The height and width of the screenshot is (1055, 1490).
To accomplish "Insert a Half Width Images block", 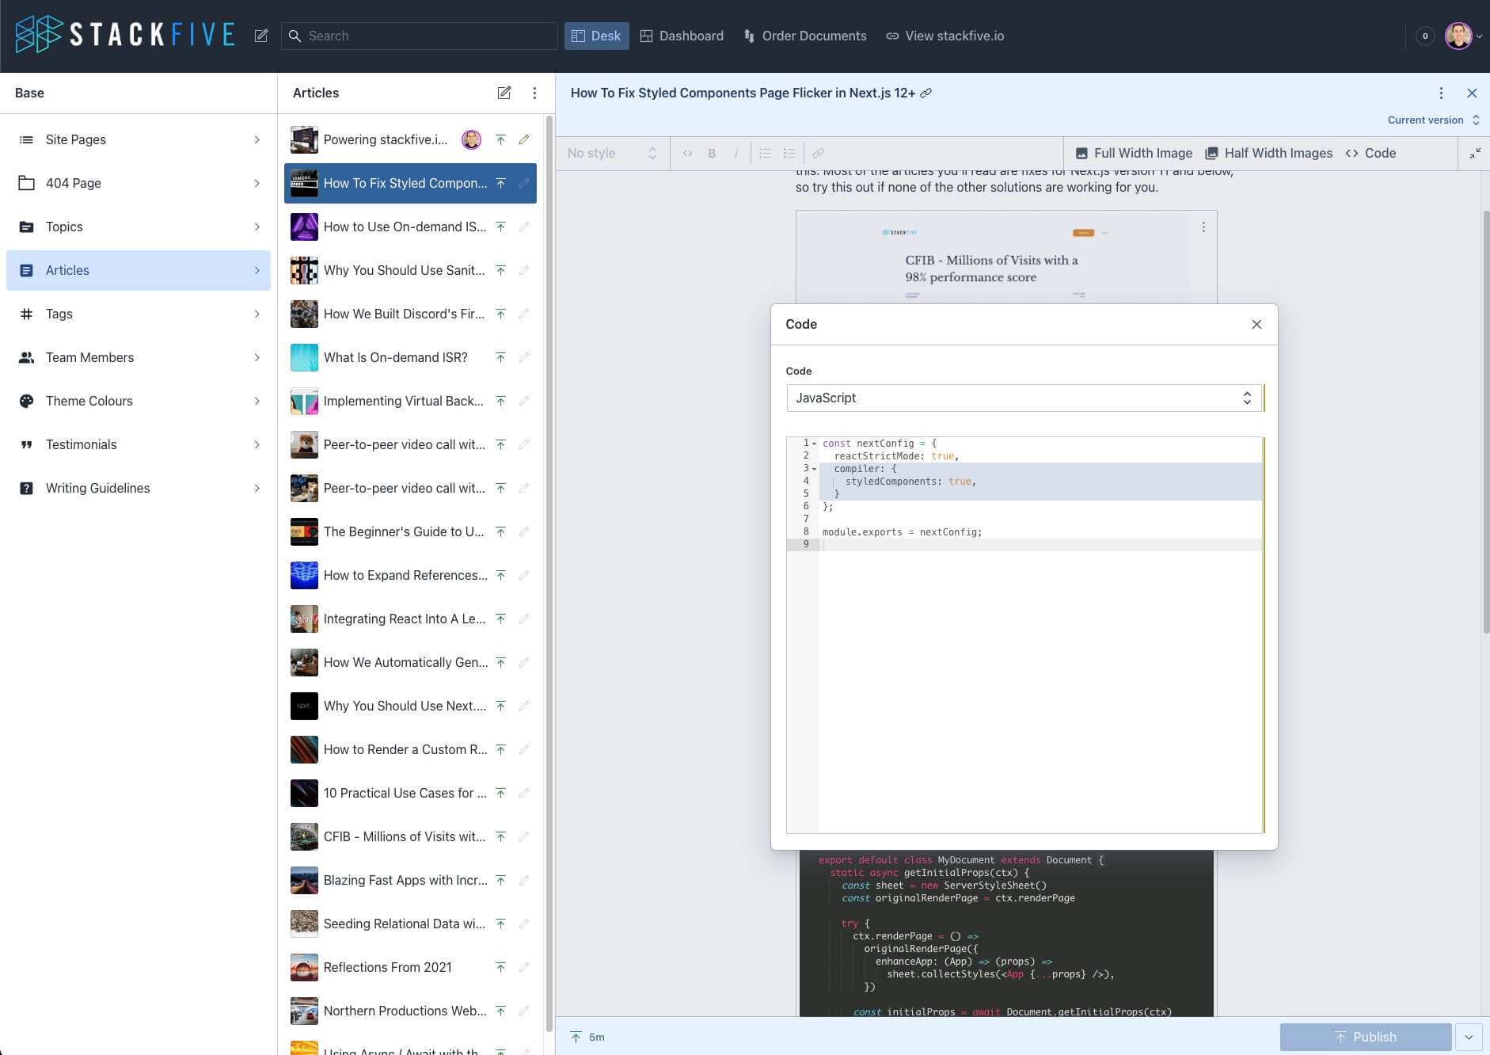I will click(x=1268, y=153).
